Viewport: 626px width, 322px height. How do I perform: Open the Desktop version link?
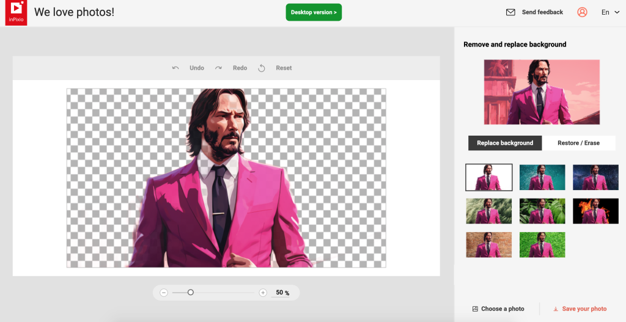(314, 12)
